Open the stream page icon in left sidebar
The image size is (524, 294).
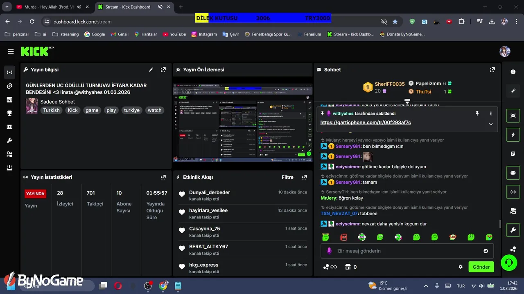pos(9,72)
